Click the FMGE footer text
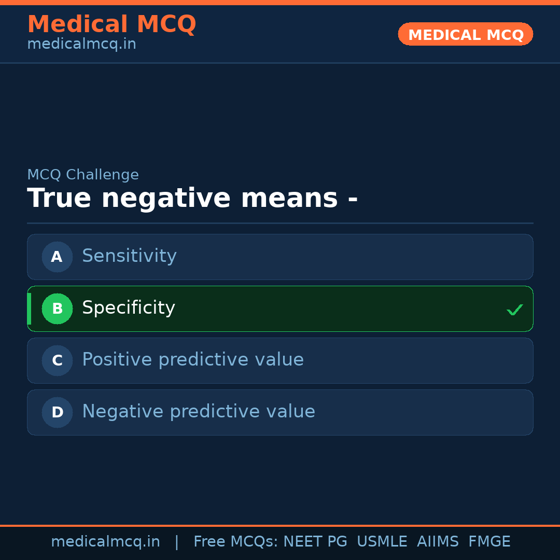This screenshot has height=560, width=560. 489,542
